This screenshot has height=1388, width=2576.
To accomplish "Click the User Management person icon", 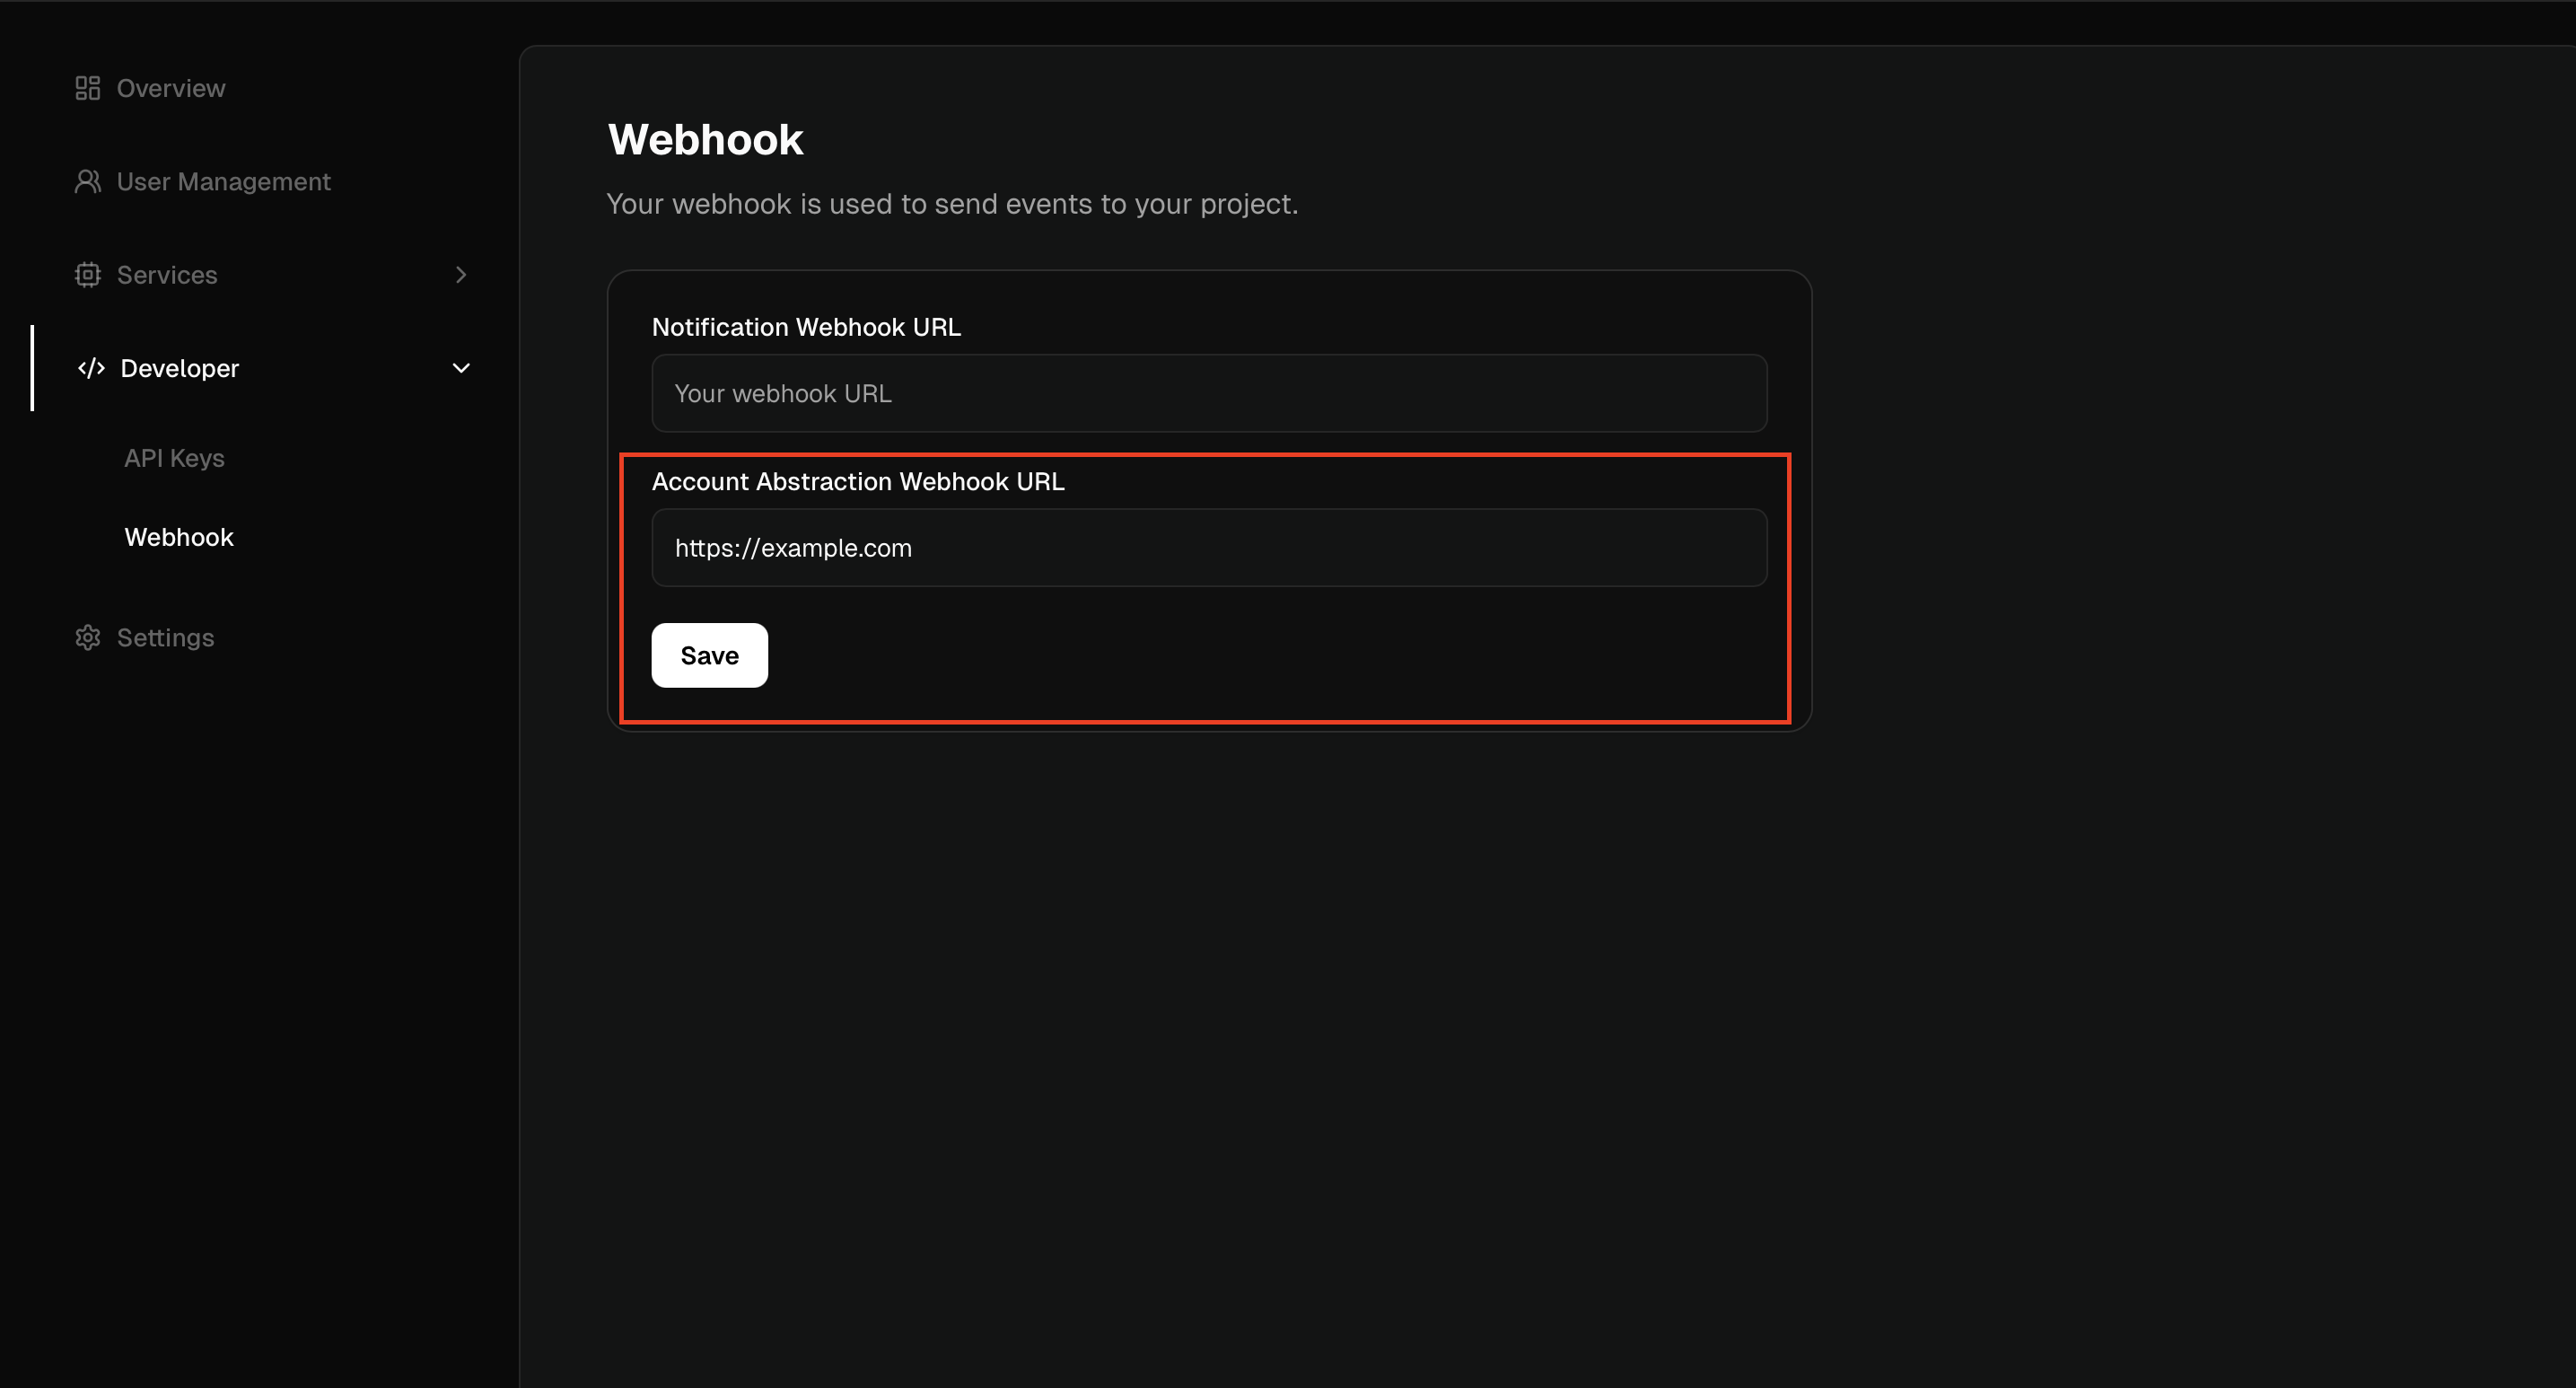I will tap(88, 181).
